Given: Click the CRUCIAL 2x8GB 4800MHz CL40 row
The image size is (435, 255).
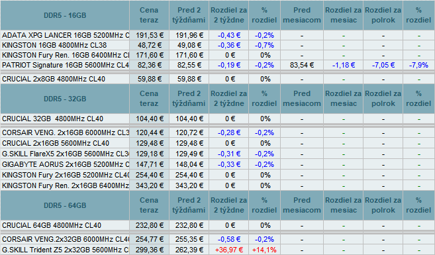Looking at the screenshot, I should click(217, 79).
